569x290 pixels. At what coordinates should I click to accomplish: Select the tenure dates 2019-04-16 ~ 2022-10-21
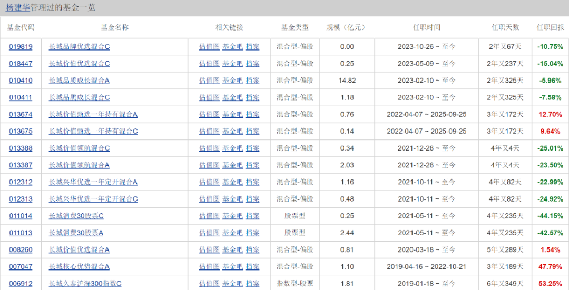pyautogui.click(x=426, y=266)
